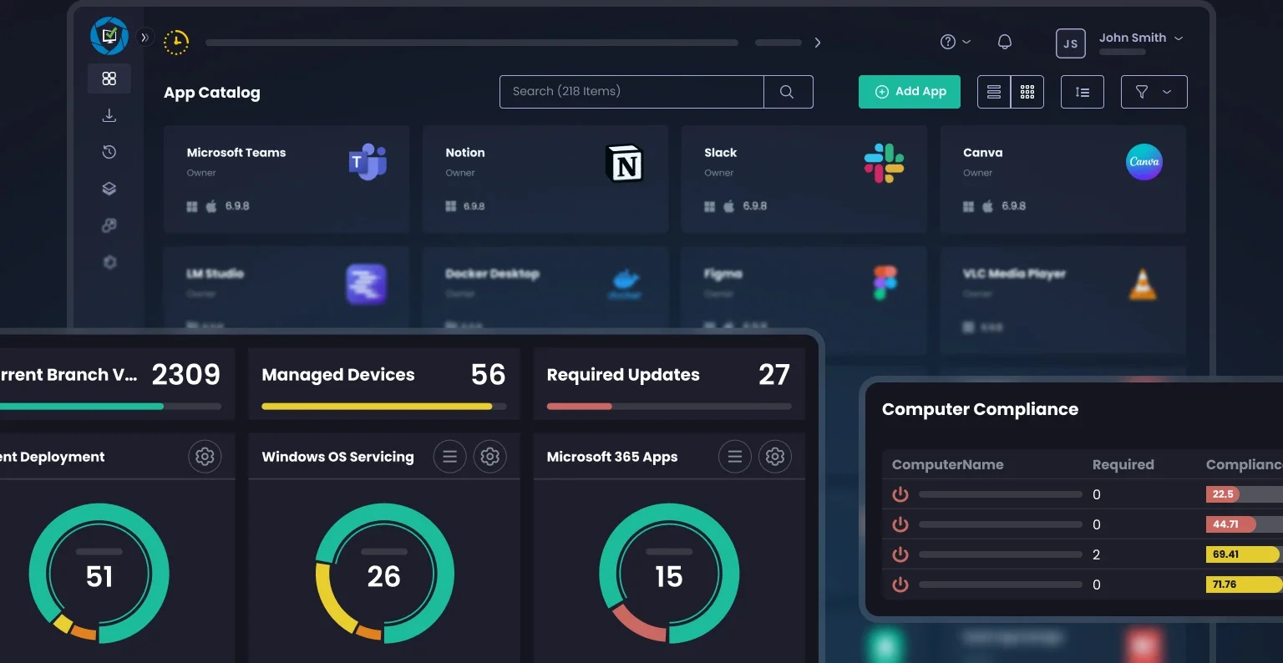Toggle power icon for 22.5 compliance row
Screen dimensions: 1283x663
[x=900, y=494]
